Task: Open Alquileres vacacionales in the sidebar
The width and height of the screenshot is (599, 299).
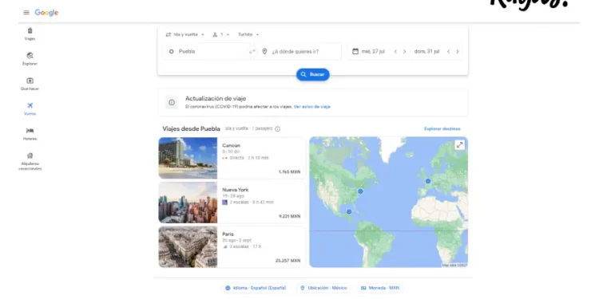Action: click(30, 161)
